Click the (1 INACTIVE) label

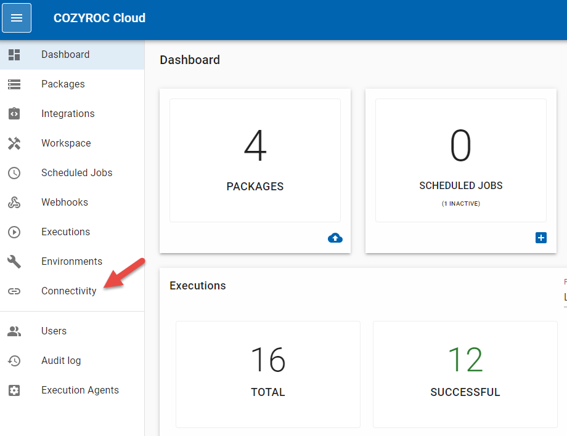[x=461, y=204]
